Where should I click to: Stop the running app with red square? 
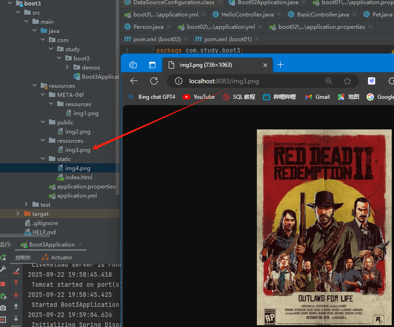[x=3, y=284]
